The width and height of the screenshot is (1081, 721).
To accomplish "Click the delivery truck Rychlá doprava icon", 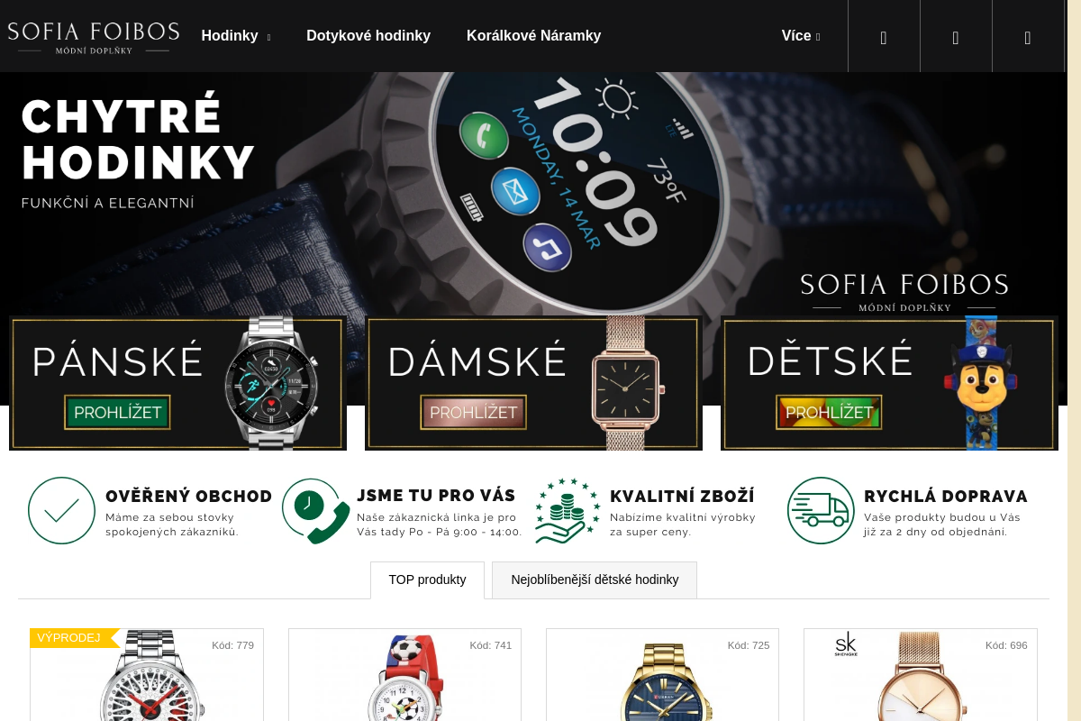I will tap(821, 511).
